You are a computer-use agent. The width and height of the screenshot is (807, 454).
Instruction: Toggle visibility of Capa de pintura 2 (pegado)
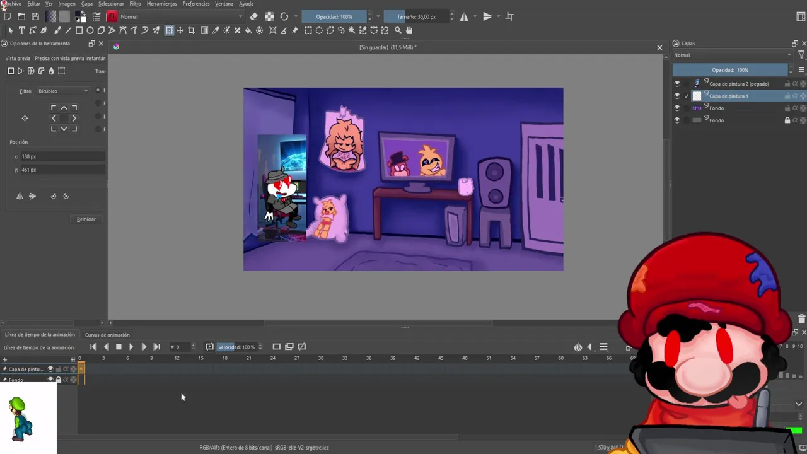[677, 84]
